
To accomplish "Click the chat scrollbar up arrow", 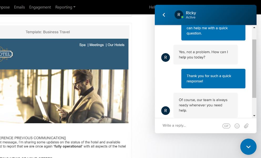I will pyautogui.click(x=254, y=27).
